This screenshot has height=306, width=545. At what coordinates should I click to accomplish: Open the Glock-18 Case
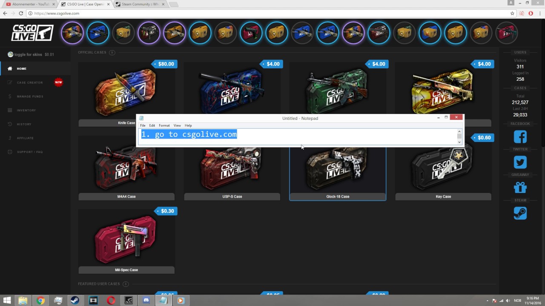(x=338, y=168)
